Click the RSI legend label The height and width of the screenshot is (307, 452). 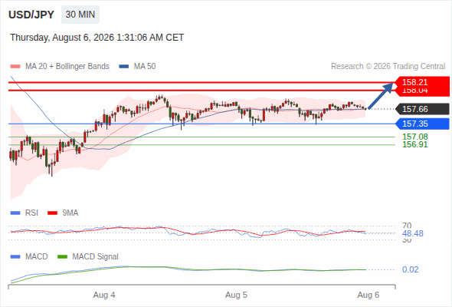pos(31,213)
